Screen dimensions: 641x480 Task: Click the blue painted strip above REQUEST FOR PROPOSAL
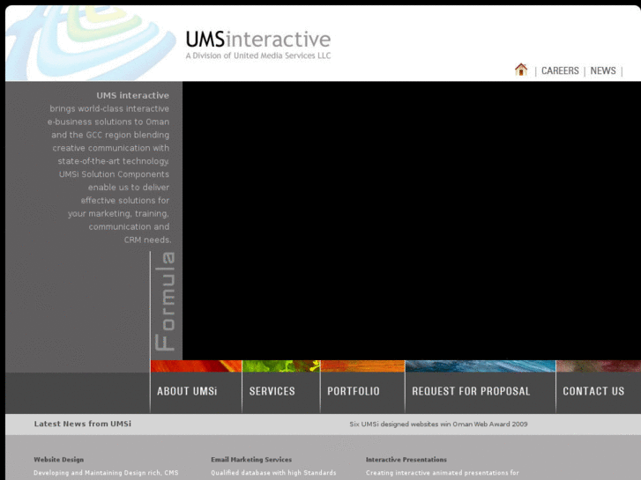pyautogui.click(x=481, y=366)
